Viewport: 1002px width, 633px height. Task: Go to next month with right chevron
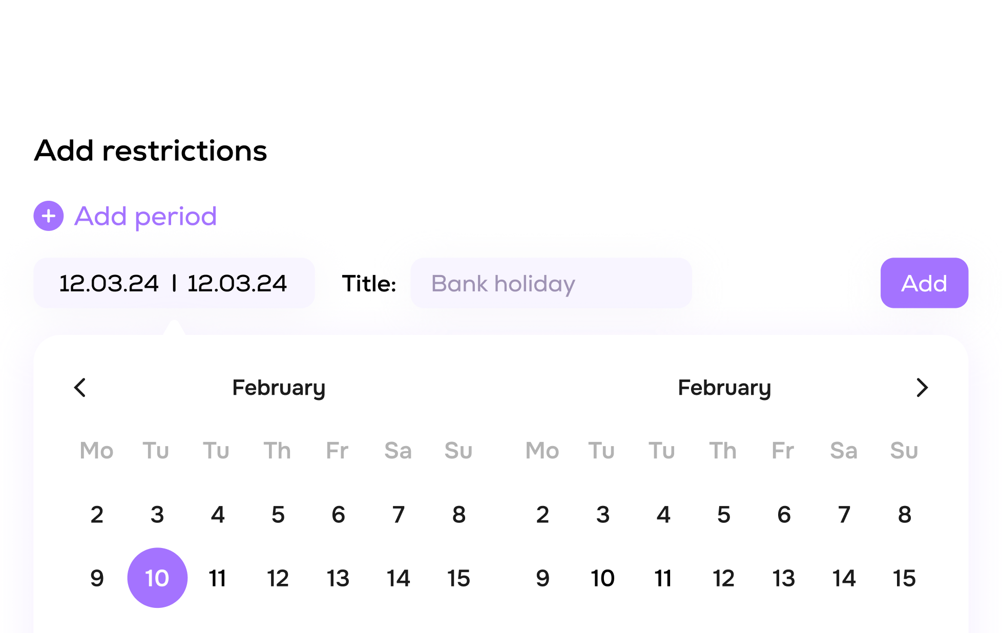click(x=922, y=388)
